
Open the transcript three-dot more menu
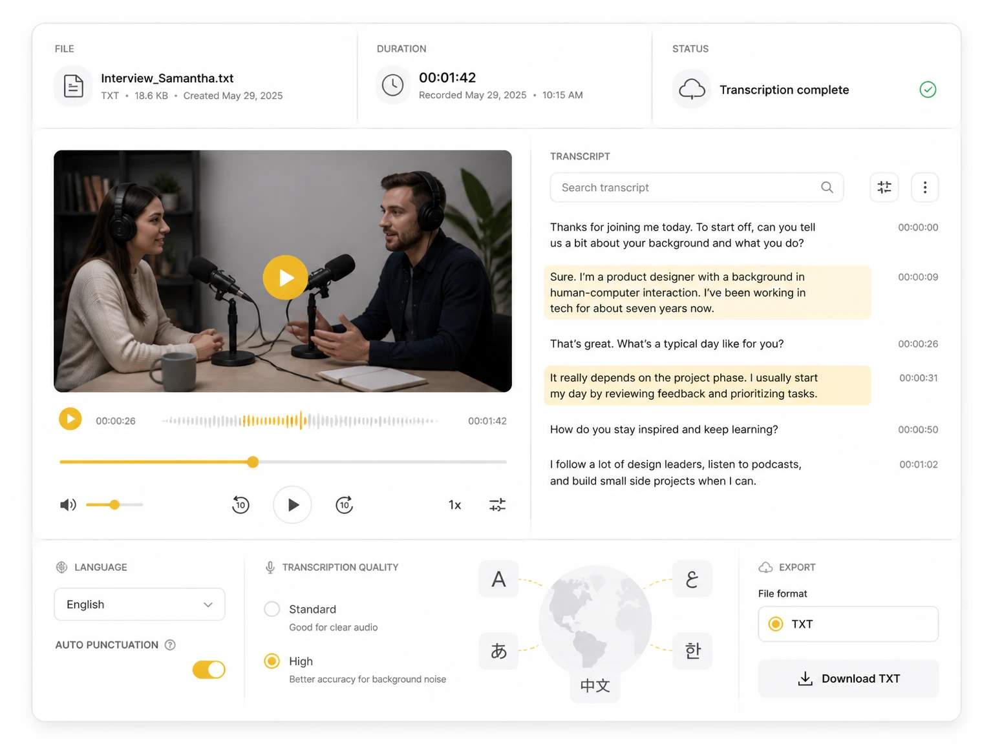[x=925, y=187]
